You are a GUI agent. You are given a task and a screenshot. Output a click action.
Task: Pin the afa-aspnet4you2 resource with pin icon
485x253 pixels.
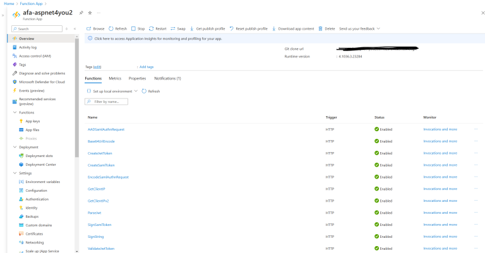pos(81,13)
